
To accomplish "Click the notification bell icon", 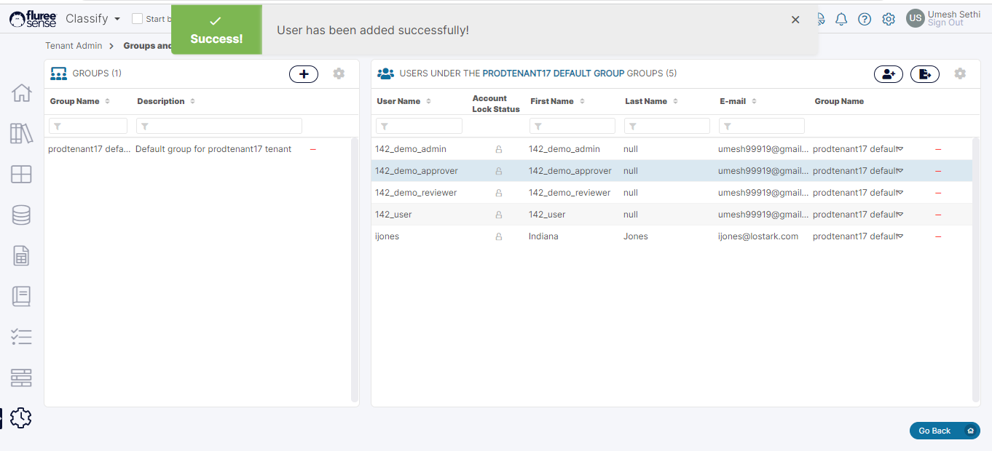I will [x=841, y=20].
